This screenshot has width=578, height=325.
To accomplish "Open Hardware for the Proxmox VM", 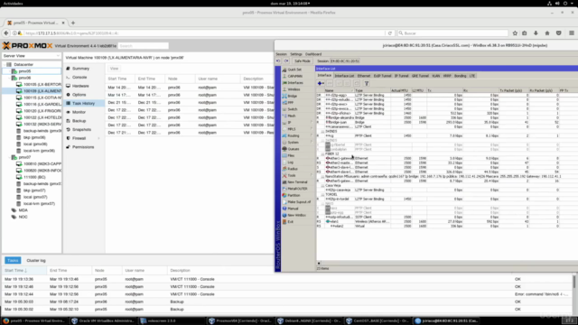I will coord(80,86).
